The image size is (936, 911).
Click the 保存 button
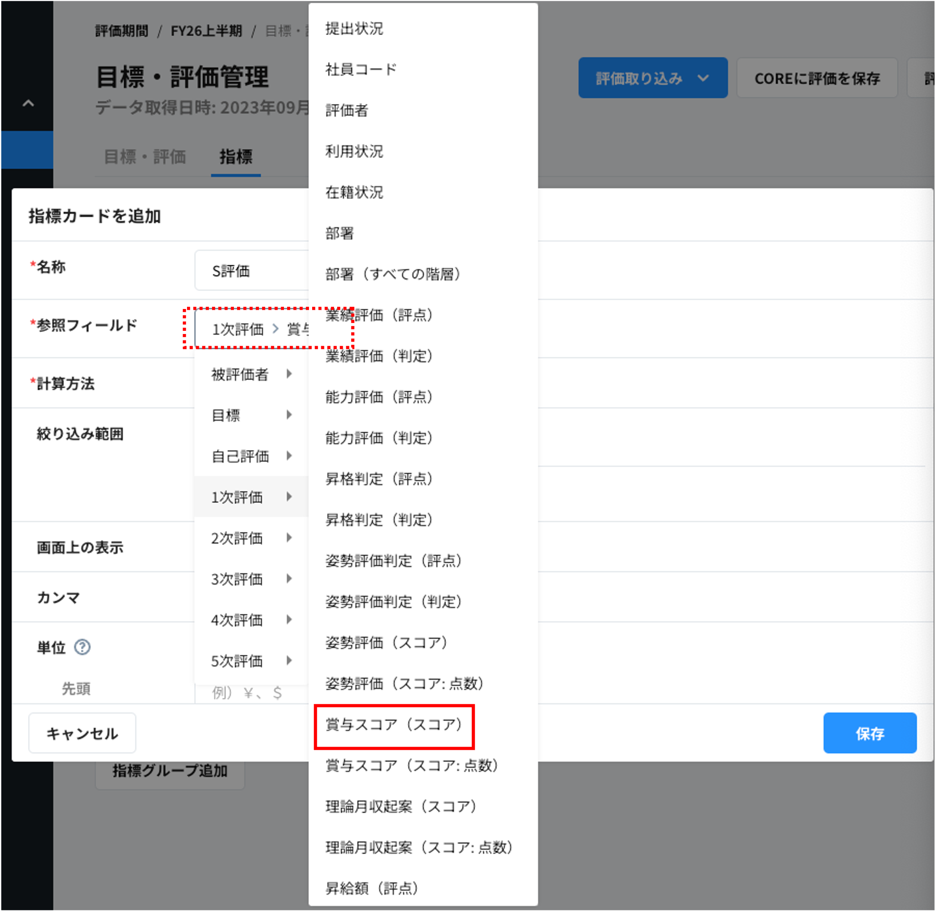coord(870,733)
